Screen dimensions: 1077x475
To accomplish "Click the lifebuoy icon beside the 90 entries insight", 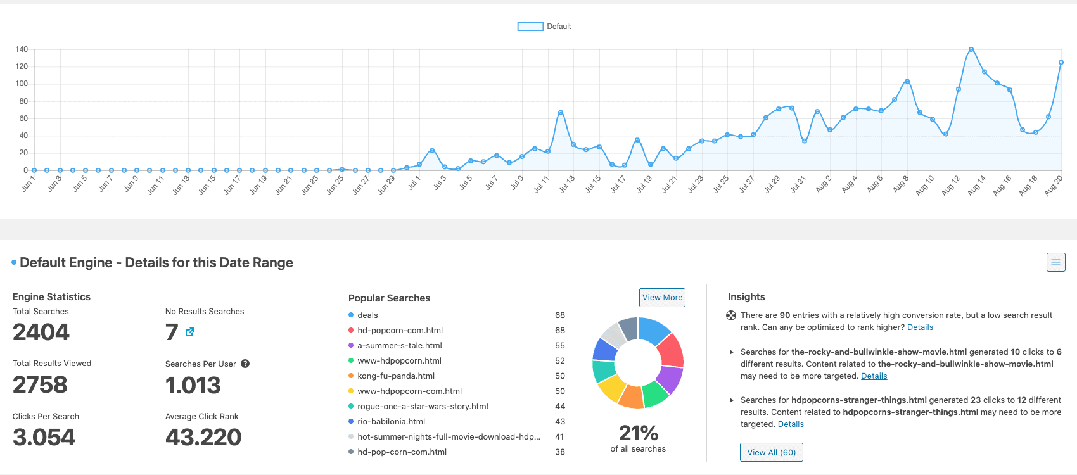I will point(731,315).
